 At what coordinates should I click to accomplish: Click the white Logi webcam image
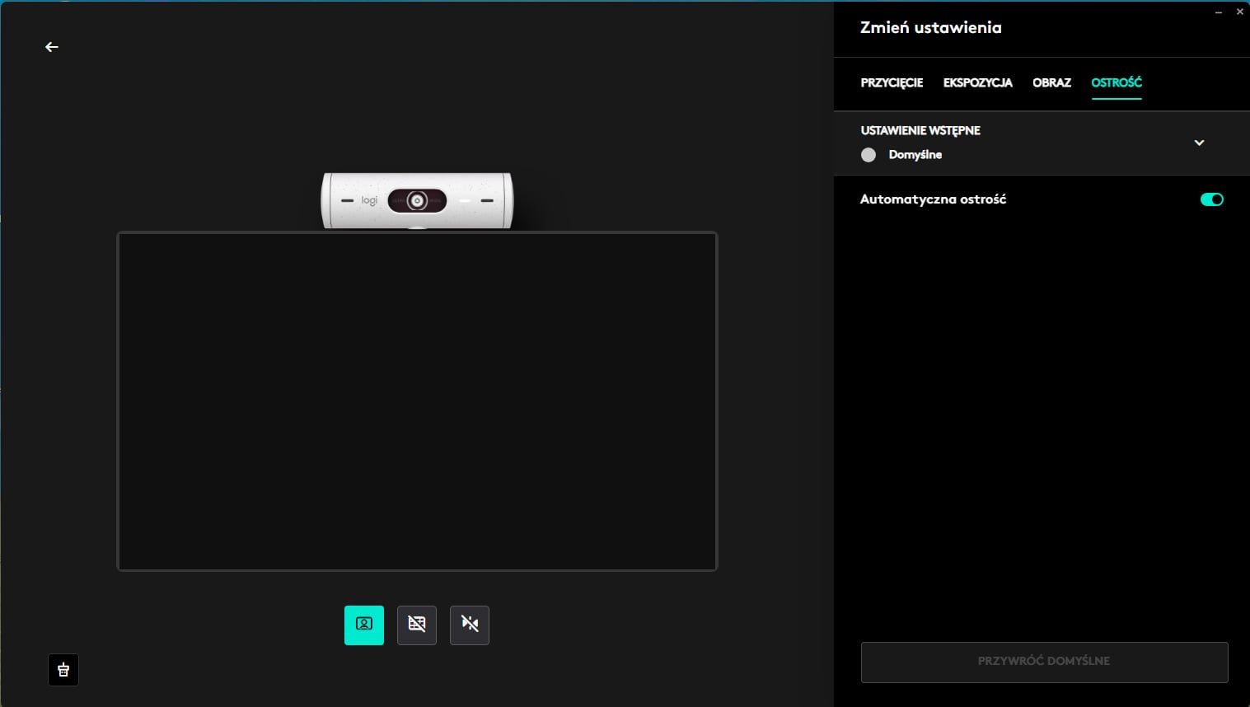[417, 200]
